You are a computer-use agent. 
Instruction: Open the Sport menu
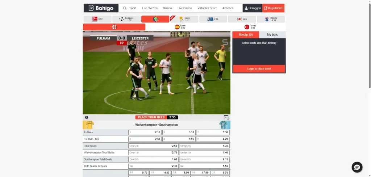(133, 8)
